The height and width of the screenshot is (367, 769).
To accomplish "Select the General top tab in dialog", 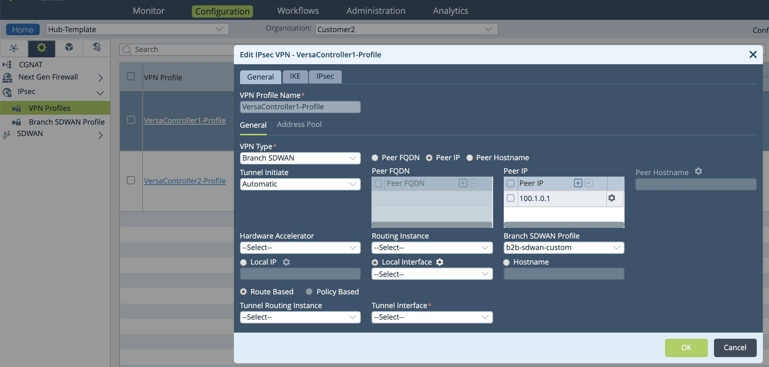I will (x=261, y=77).
